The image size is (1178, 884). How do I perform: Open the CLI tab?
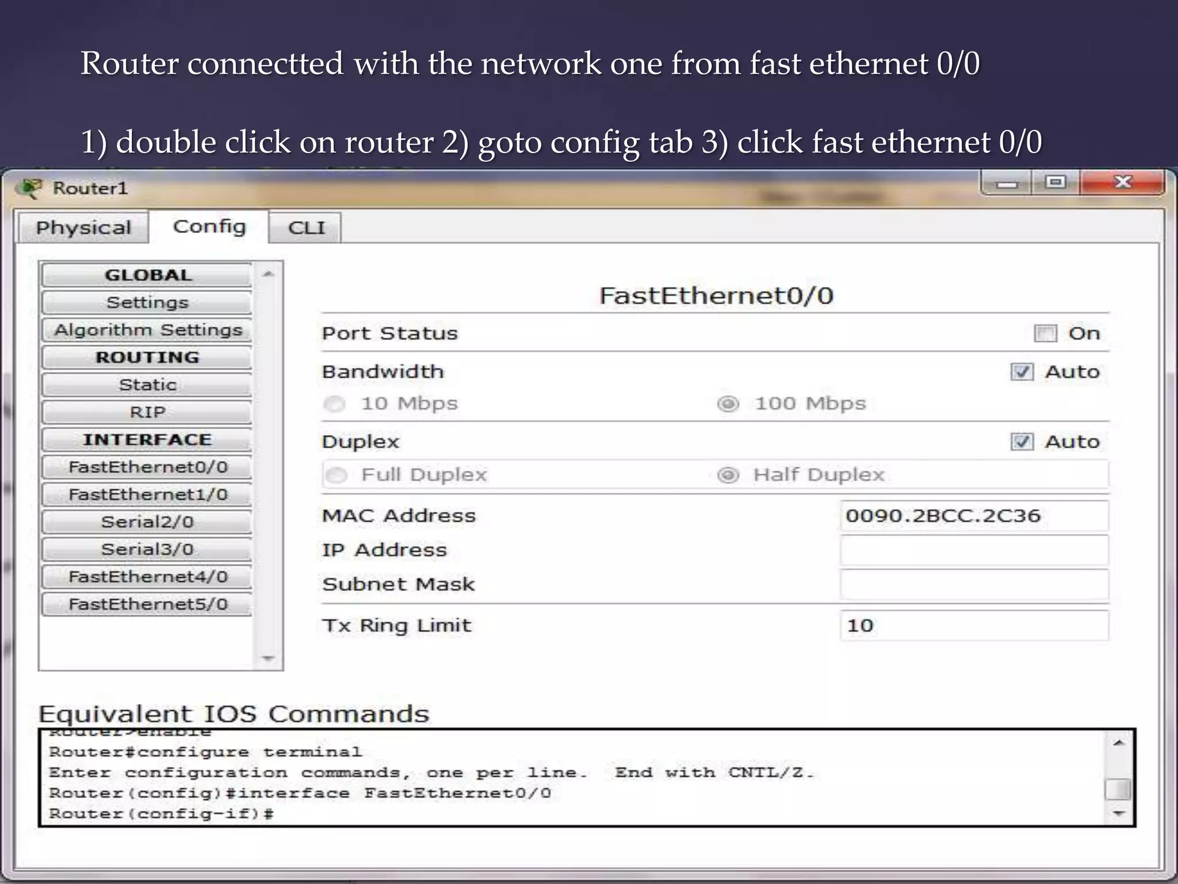pyautogui.click(x=306, y=228)
